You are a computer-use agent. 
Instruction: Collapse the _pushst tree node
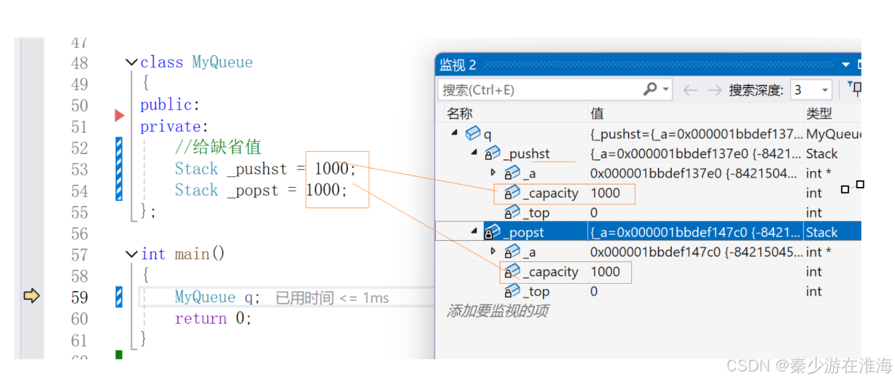[x=475, y=153]
